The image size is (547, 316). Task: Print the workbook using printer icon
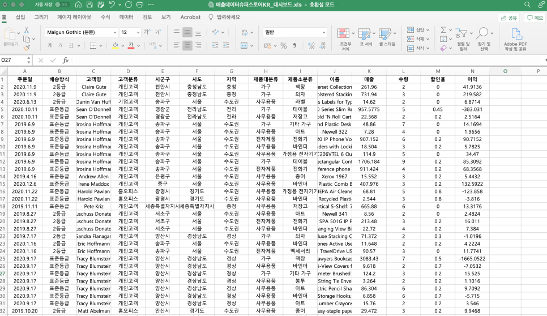[139, 5]
